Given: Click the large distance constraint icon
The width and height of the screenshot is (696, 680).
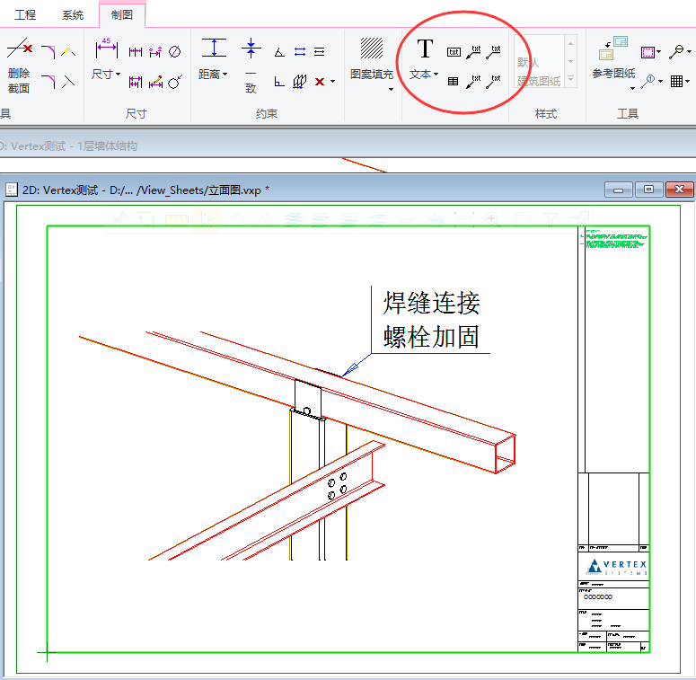Looking at the screenshot, I should [x=214, y=48].
